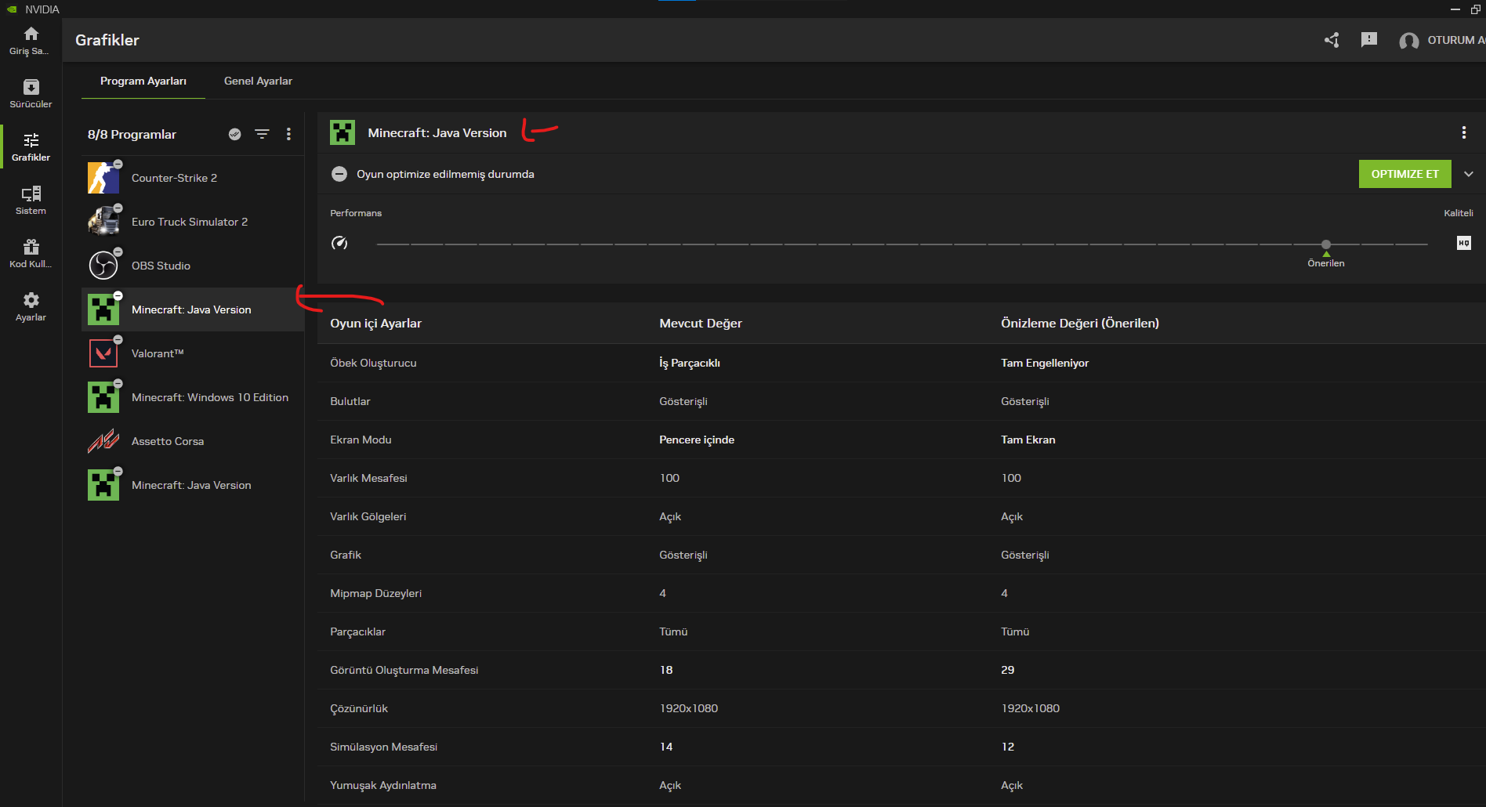Click the green Önerilen slider marker
The height and width of the screenshot is (807, 1486).
pyautogui.click(x=1326, y=254)
